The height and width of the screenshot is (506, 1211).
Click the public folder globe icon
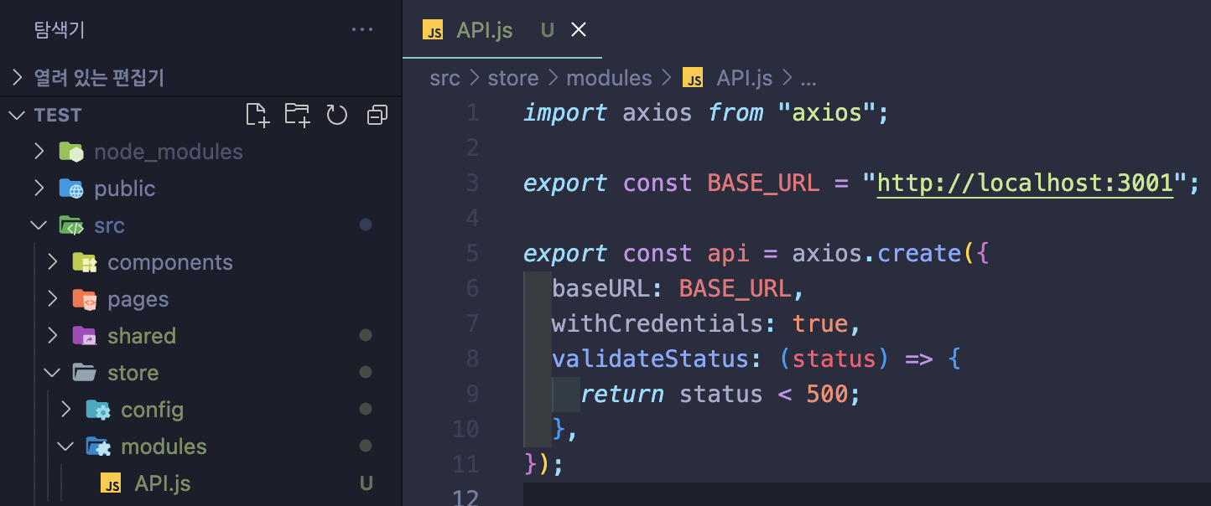tap(71, 188)
